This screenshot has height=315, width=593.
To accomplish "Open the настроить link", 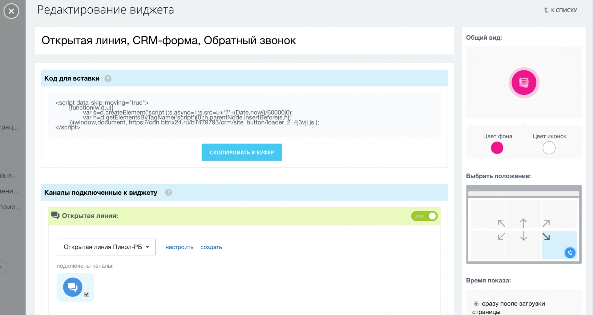I will coord(179,247).
